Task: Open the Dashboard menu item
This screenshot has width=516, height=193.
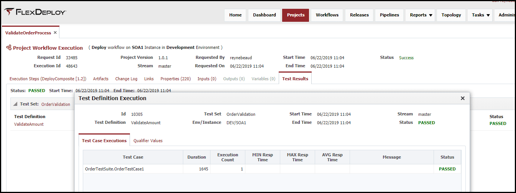Action: [x=265, y=15]
